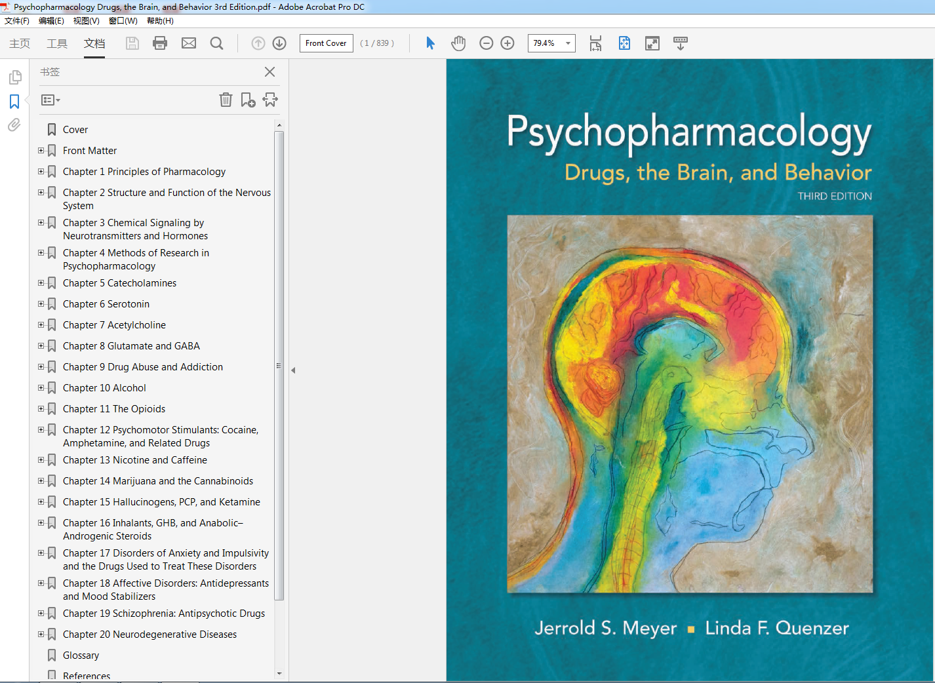Open Chapter 15 Hallucinogens, PCP, and Ketamine
935x683 pixels.
tap(161, 502)
